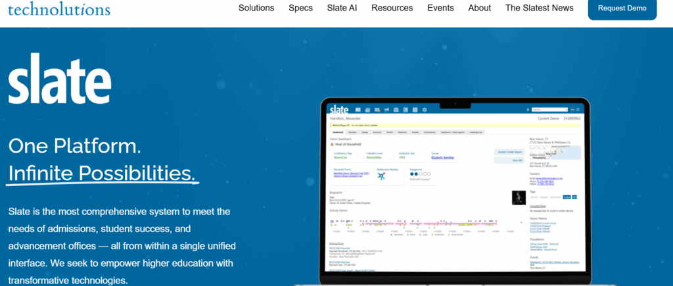Open the Solutions menu
Image resolution: width=673 pixels, height=286 pixels.
(x=256, y=8)
